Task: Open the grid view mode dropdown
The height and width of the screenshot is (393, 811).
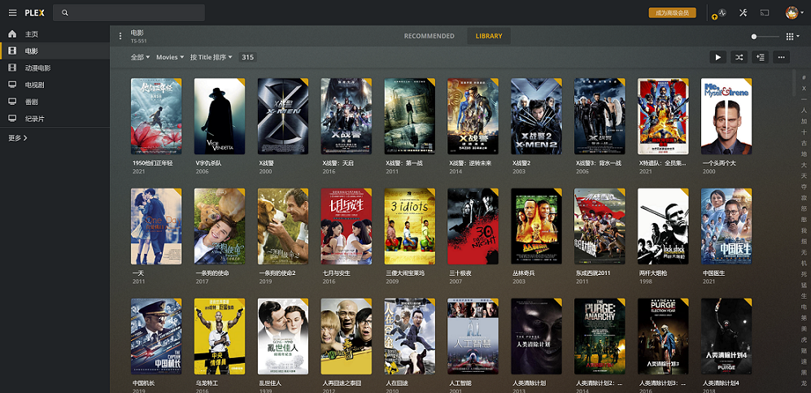Action: (x=793, y=36)
